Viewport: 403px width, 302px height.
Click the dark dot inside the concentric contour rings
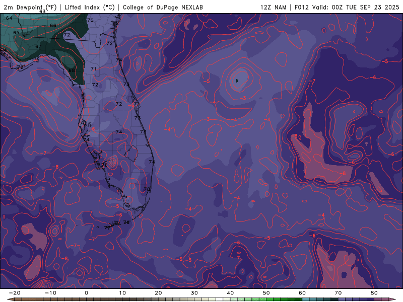237,81
